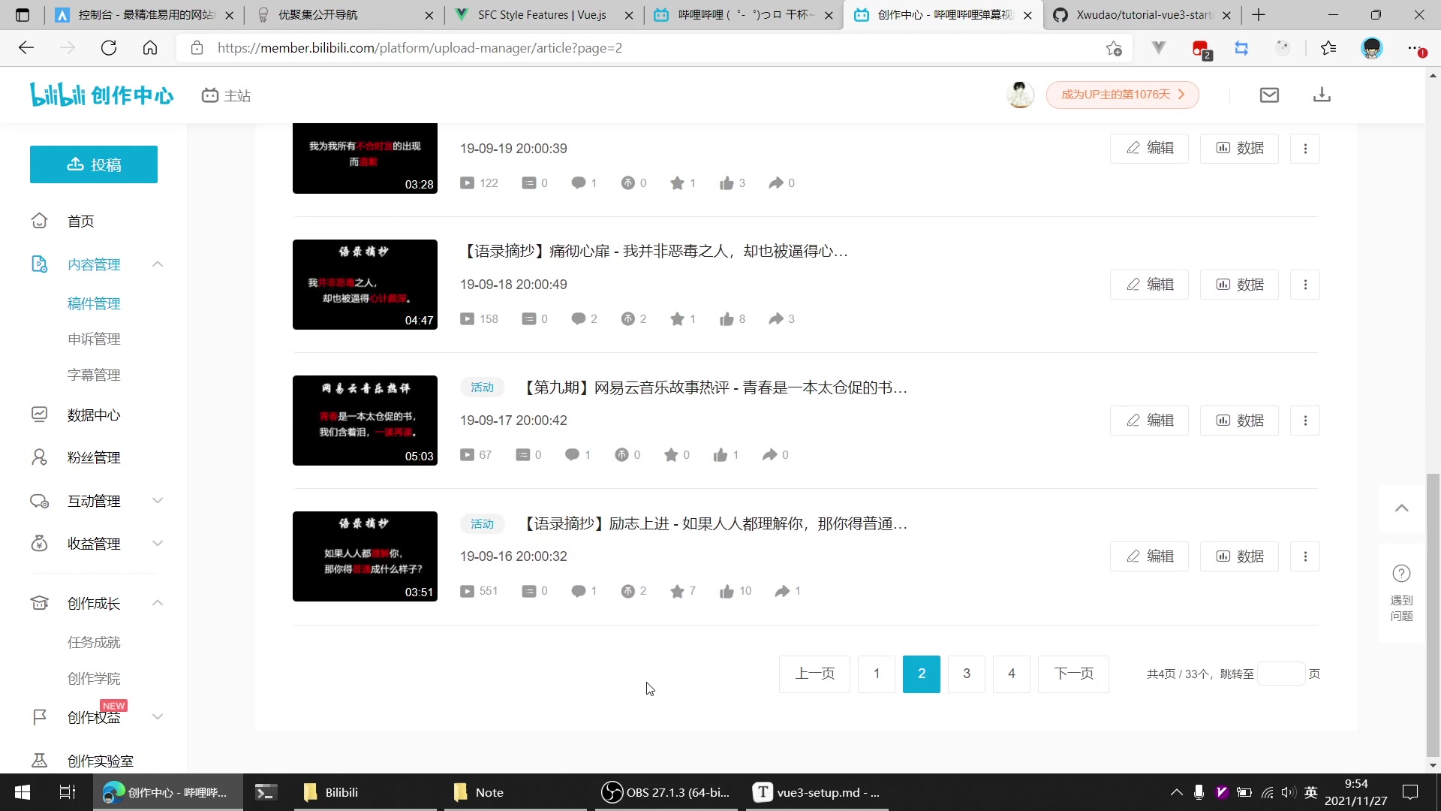
Task: Open the 成为UP主的第1076天 link
Action: (1122, 95)
